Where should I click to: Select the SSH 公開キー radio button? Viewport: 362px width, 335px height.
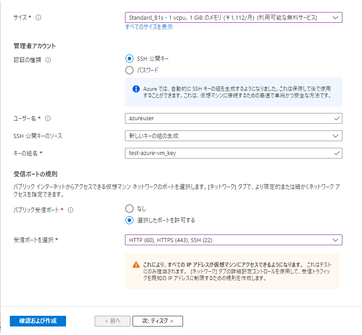[129, 59]
